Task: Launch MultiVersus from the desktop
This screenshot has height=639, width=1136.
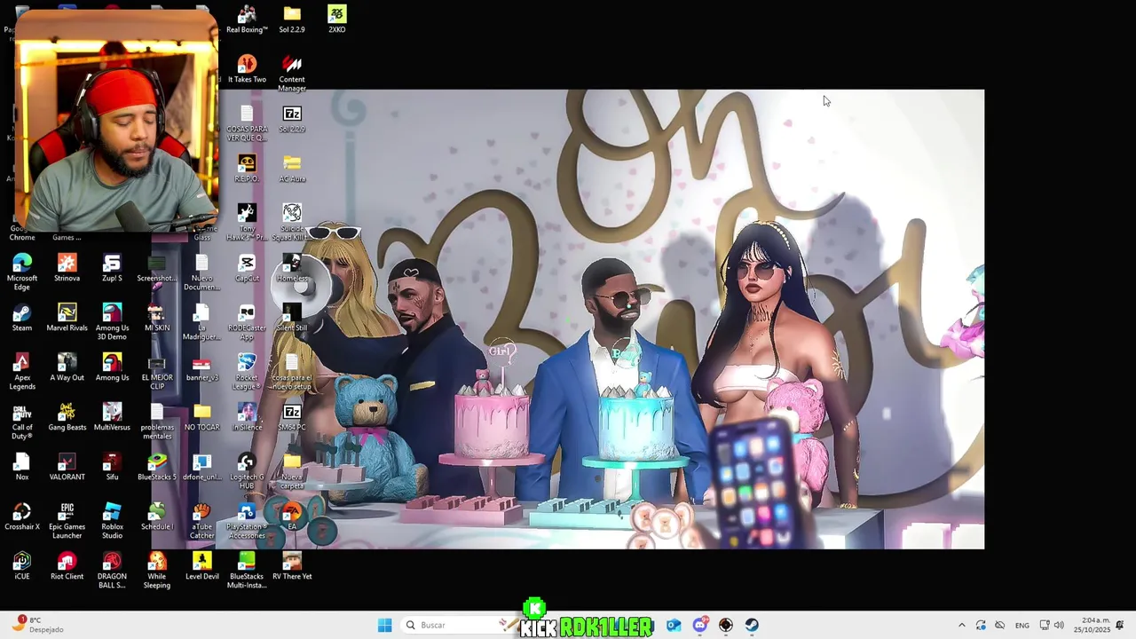Action: tap(112, 417)
